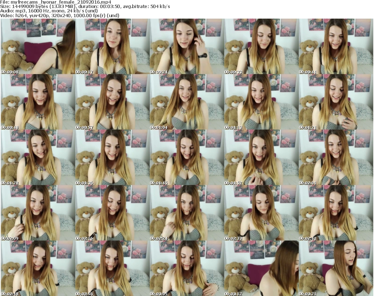Select the thumbnail stamped 00:02:33
The image size is (374, 296).
[262, 213]
